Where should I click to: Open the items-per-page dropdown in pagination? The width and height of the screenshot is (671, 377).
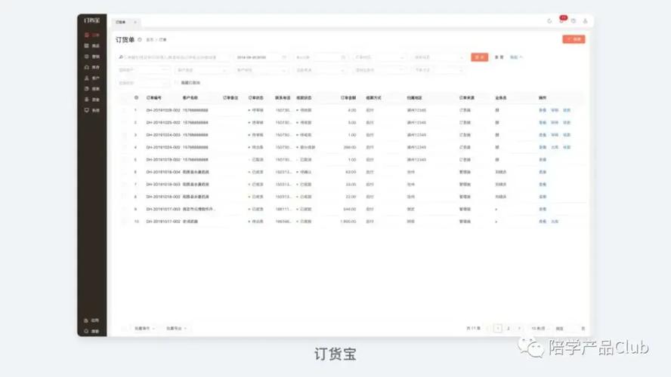coord(540,329)
